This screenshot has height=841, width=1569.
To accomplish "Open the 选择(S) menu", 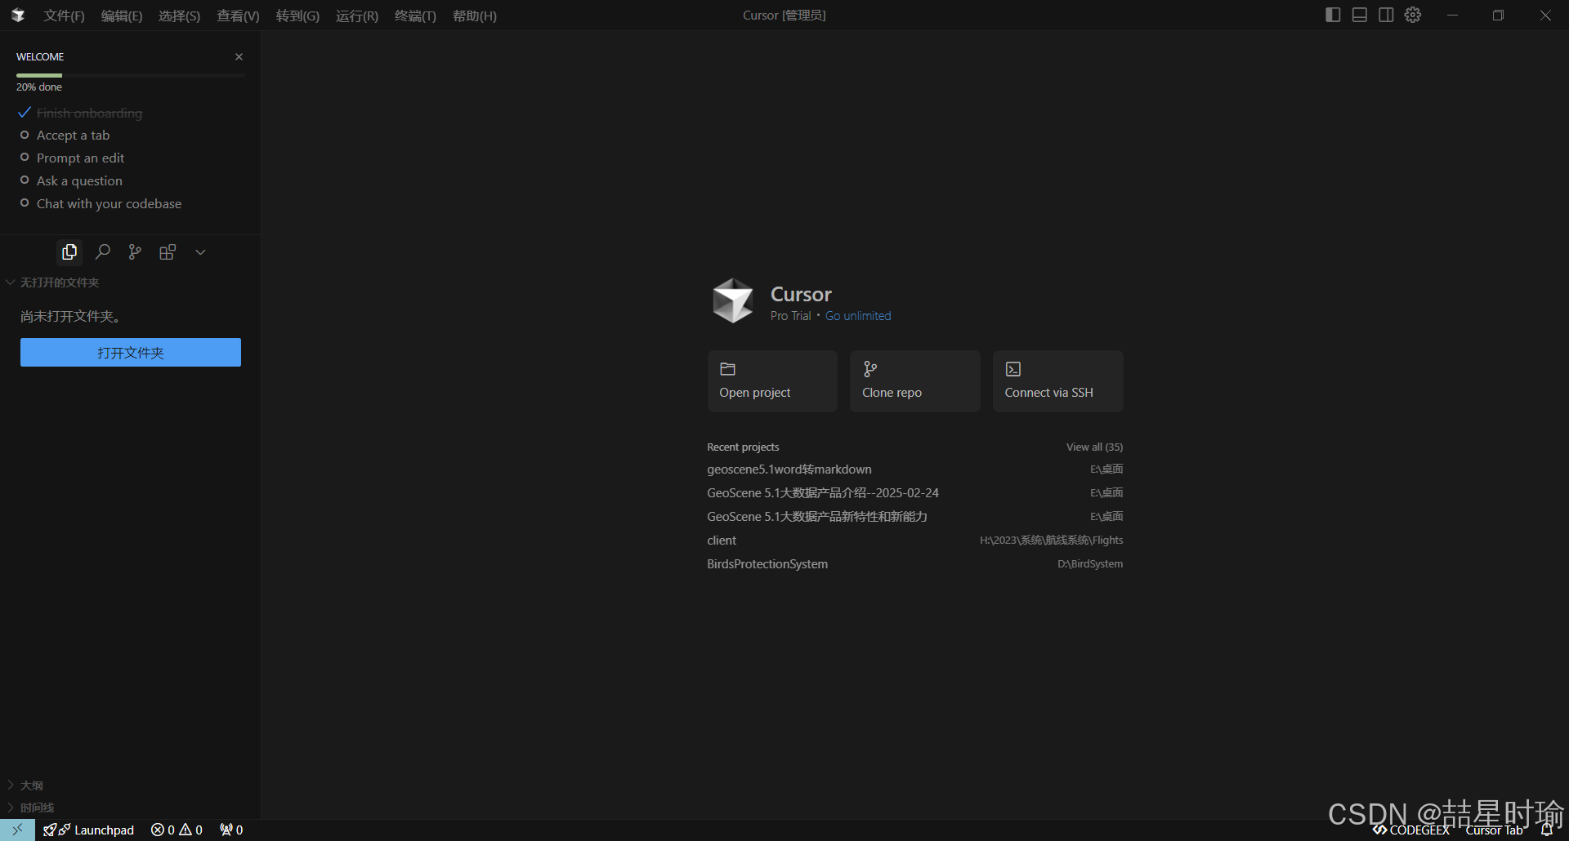I will click(180, 16).
